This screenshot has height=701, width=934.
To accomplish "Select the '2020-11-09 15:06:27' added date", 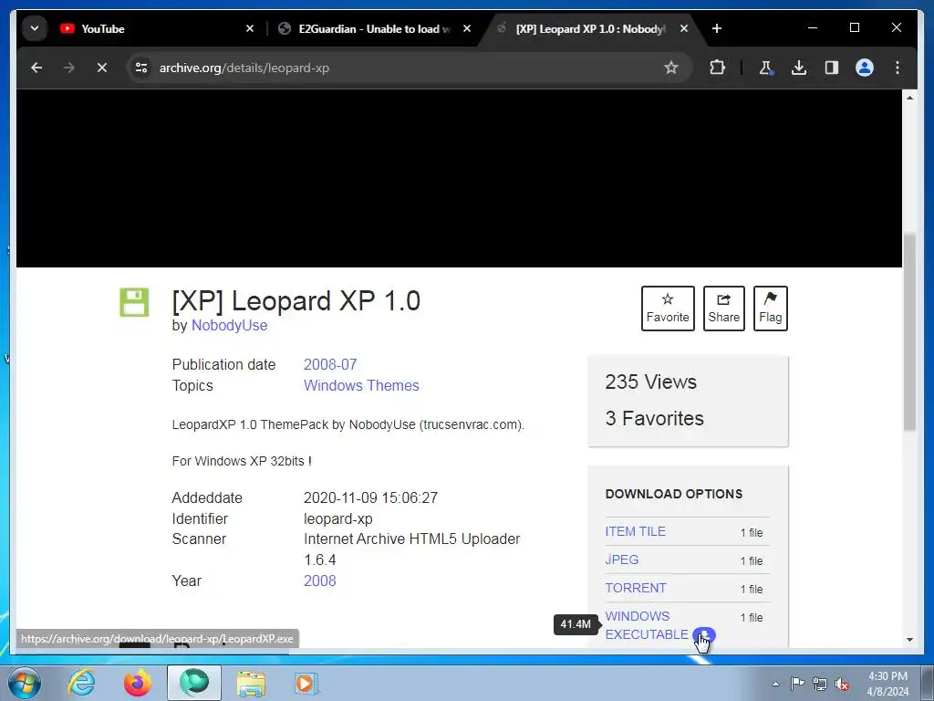I will [x=370, y=497].
